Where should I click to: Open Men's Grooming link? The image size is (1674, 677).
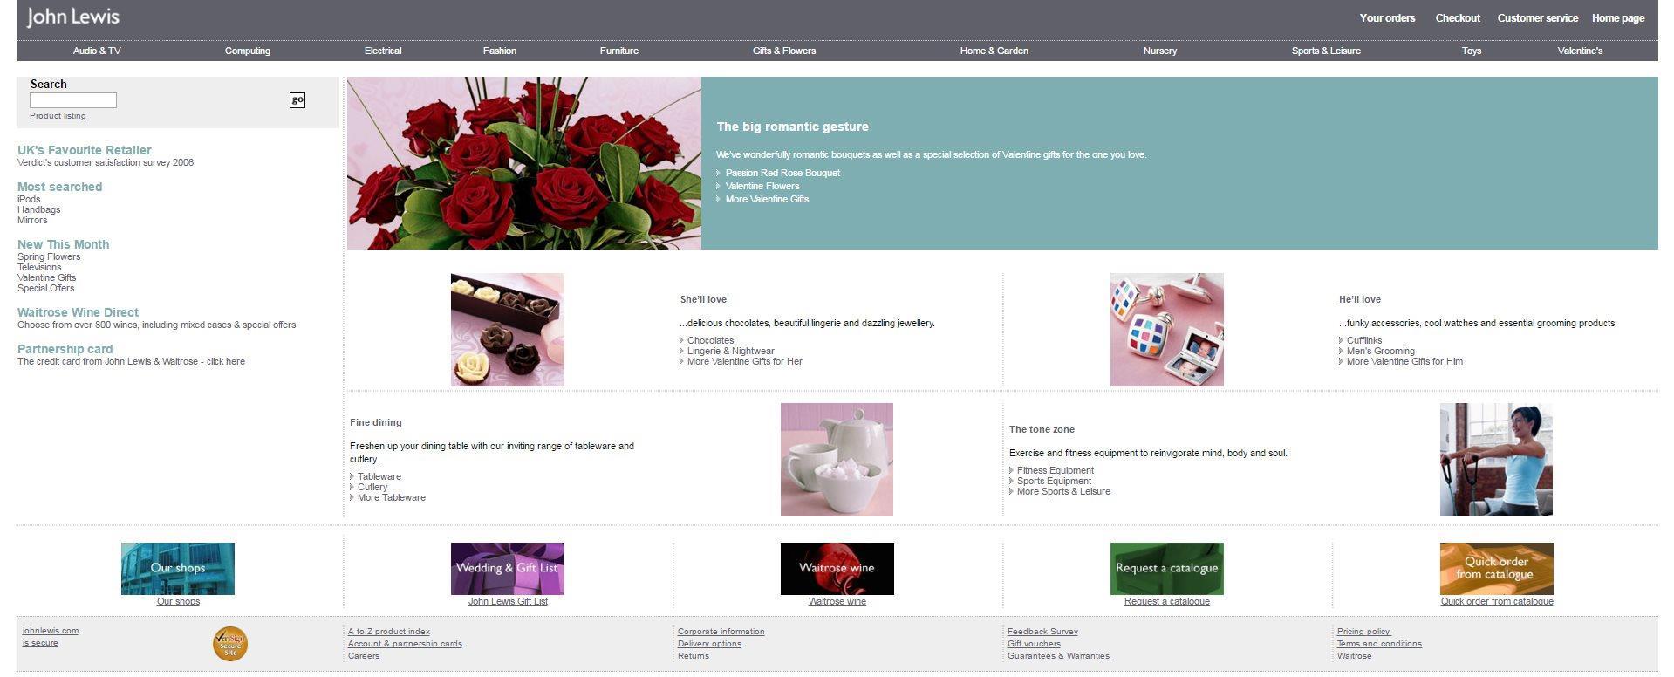1381,351
